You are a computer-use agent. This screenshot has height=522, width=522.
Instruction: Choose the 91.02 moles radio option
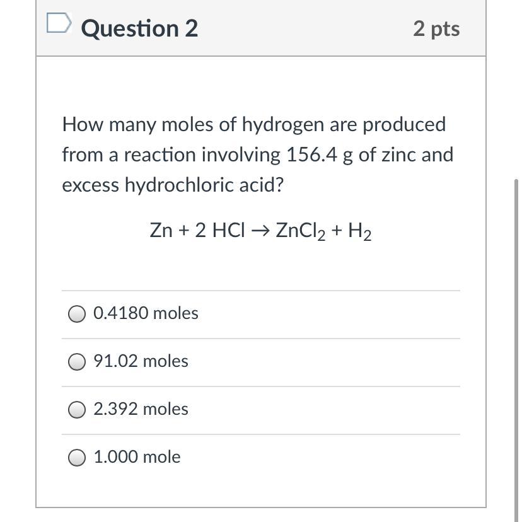[77, 361]
